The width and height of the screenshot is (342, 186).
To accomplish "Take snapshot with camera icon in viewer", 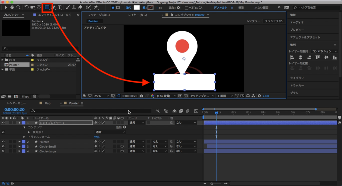I will 142,96.
